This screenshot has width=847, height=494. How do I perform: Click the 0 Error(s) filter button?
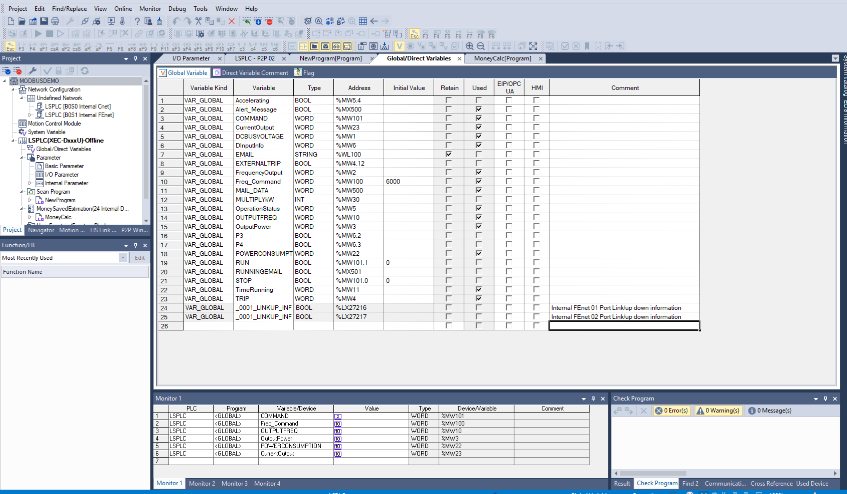672,410
